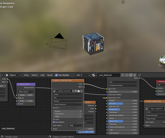Viewport: 165px width, 138px height.
Task: Toggle the pin icon in node editor header
Action: click(x=139, y=75)
